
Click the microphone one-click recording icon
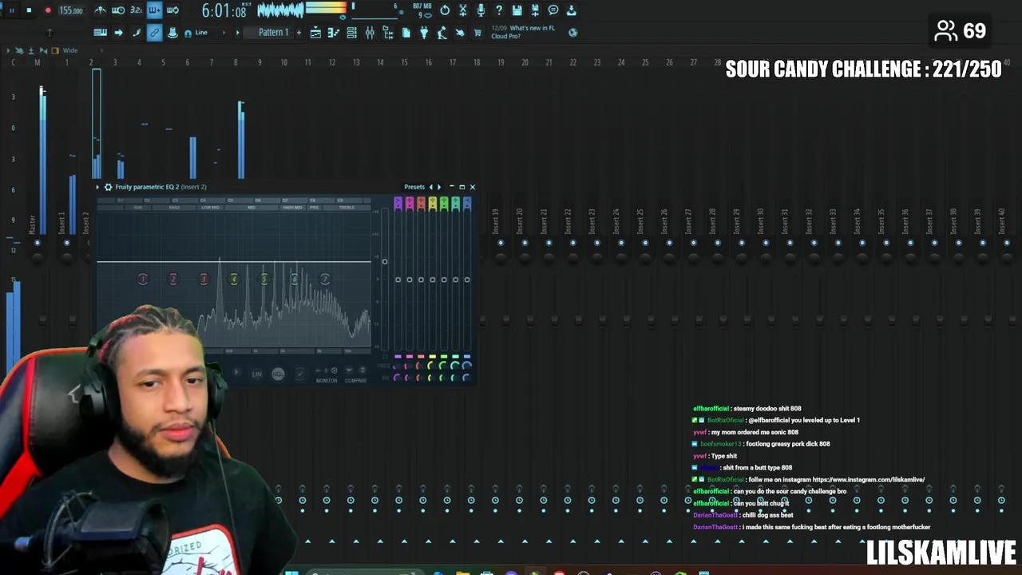pyautogui.click(x=481, y=10)
